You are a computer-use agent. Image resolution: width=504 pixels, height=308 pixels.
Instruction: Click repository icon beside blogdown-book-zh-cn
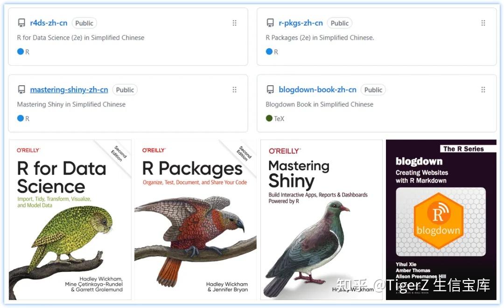pyautogui.click(x=270, y=90)
